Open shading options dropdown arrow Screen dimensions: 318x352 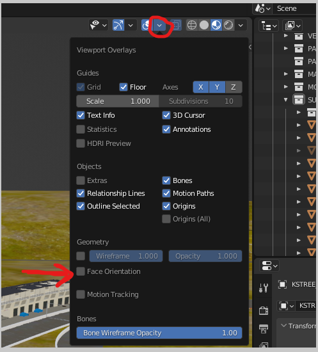(241, 25)
